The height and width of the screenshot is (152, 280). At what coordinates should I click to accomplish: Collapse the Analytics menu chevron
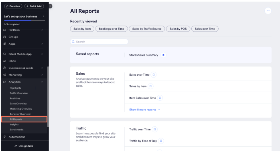(42, 82)
